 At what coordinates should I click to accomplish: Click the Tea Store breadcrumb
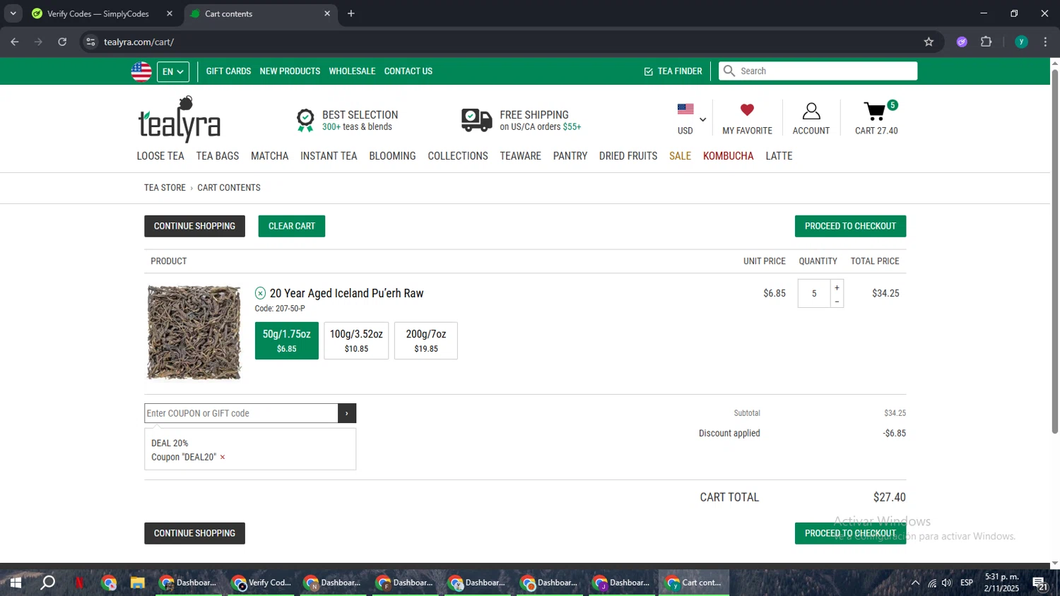165,188
